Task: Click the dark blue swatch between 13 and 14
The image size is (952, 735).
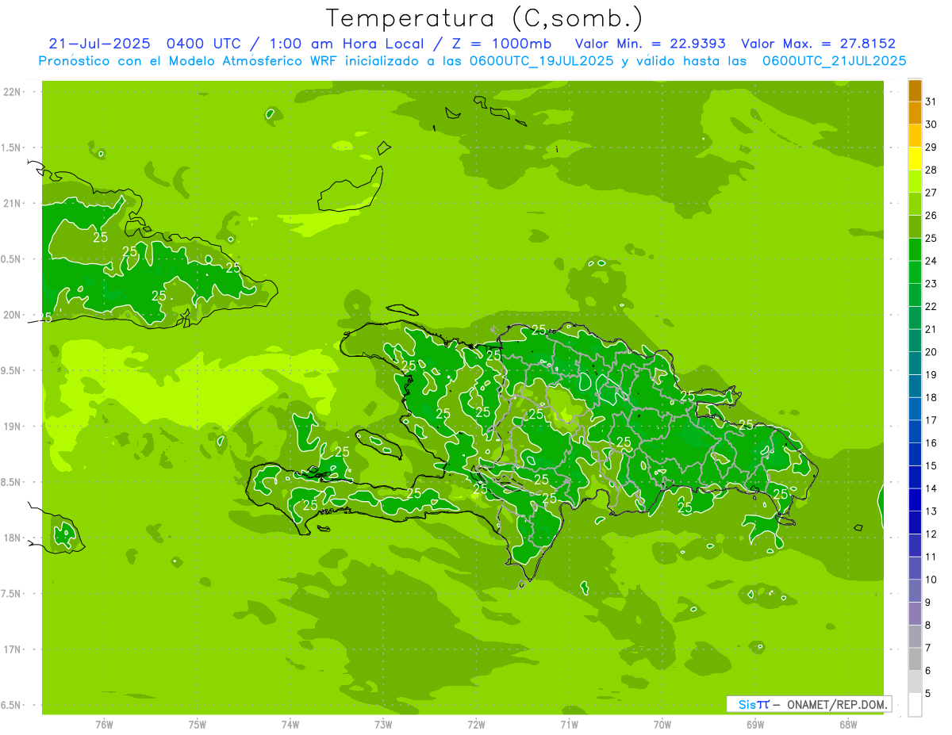Action: [x=915, y=500]
